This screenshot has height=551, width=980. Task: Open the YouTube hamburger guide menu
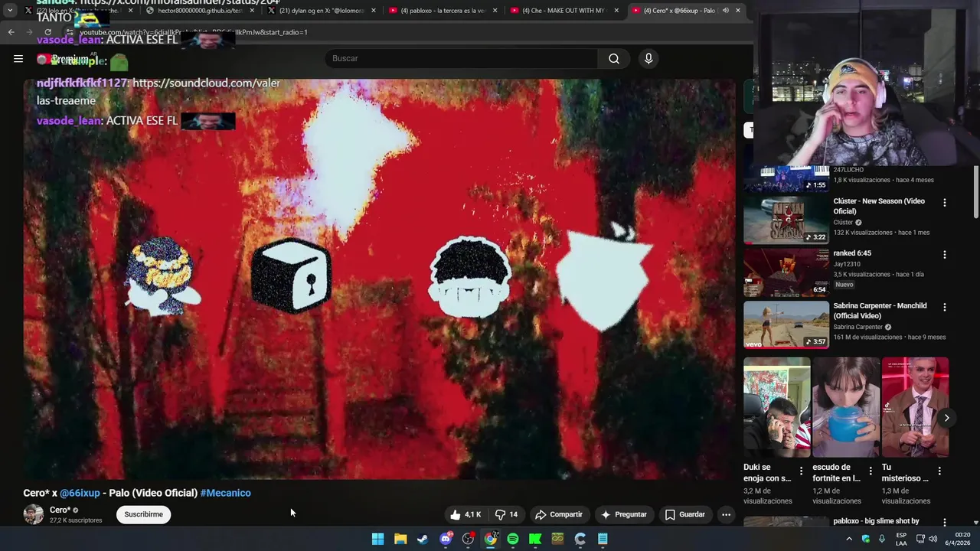coord(18,59)
